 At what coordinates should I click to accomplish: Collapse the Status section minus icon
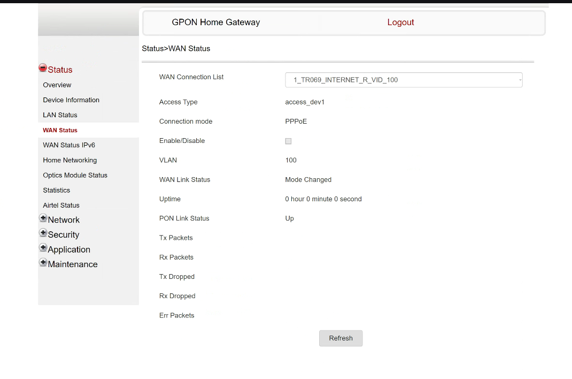coord(43,68)
